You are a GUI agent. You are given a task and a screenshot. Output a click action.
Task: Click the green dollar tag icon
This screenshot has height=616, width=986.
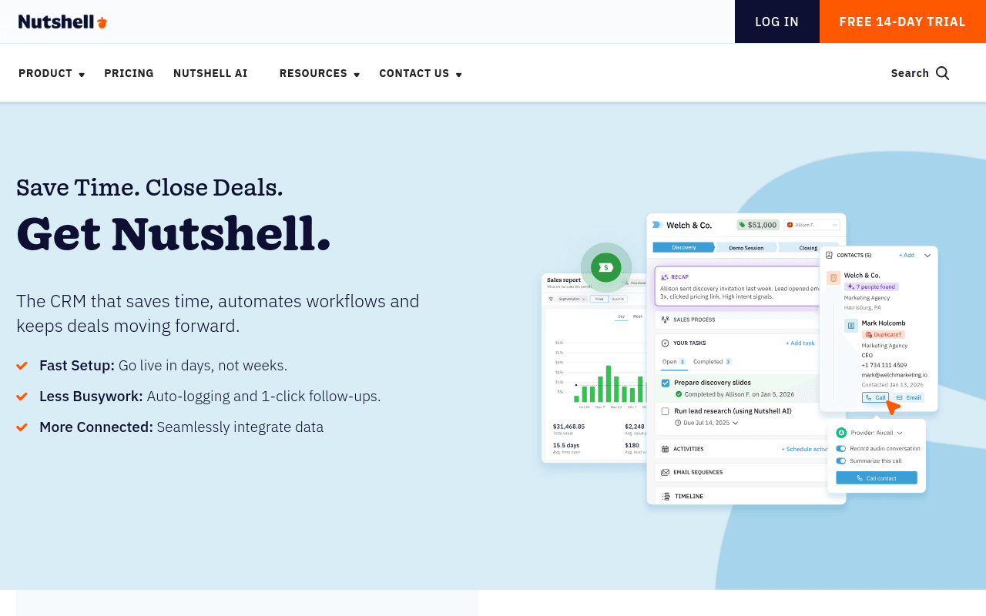606,267
